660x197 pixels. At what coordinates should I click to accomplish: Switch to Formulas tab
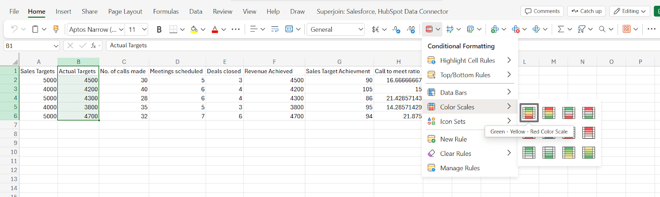[166, 12]
